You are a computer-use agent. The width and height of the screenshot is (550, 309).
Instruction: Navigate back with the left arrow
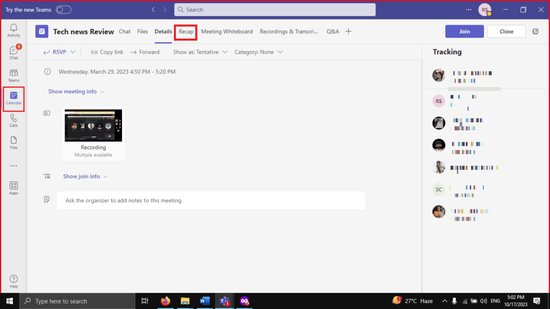(x=153, y=10)
